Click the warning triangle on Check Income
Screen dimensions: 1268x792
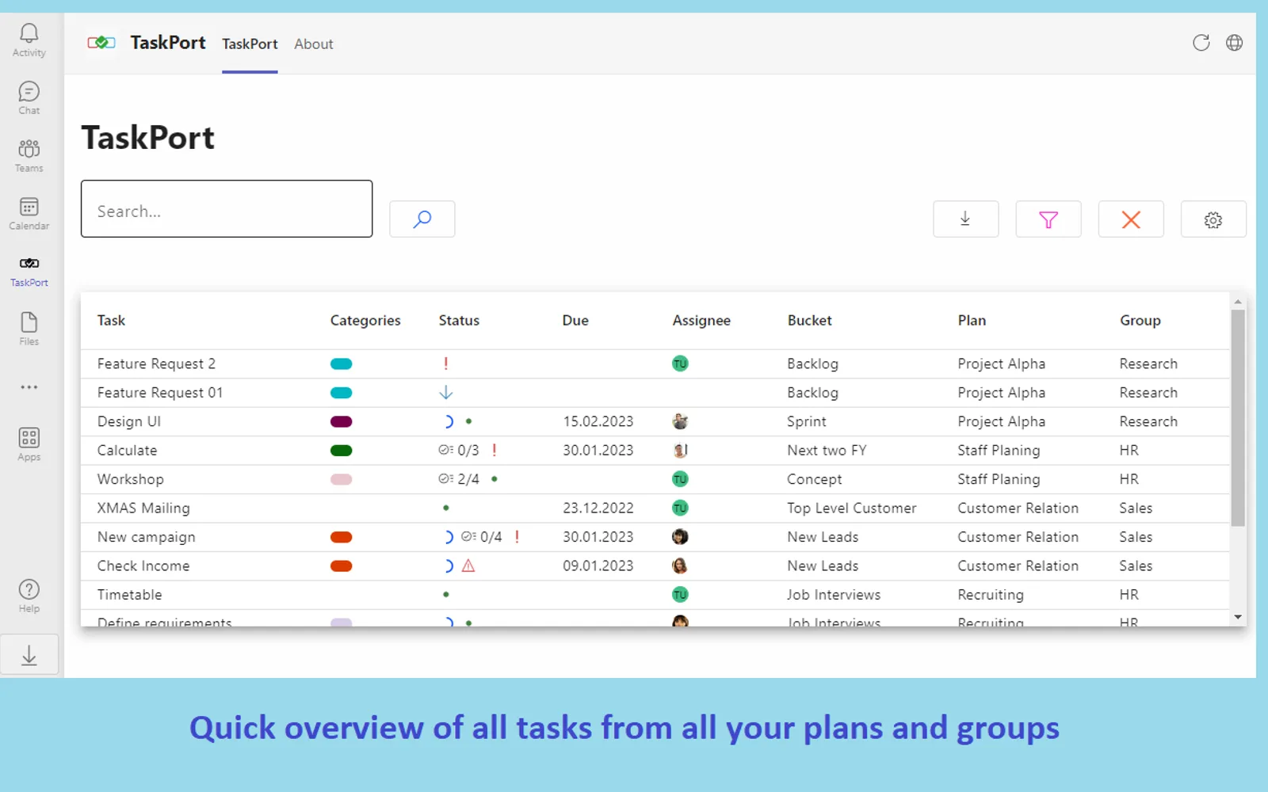tap(468, 565)
